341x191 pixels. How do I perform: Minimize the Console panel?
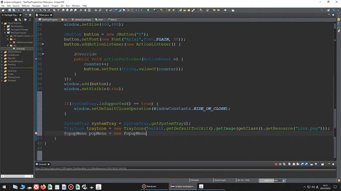pos(329,164)
